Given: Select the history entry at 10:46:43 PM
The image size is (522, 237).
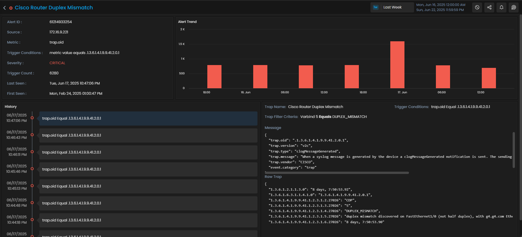Looking at the screenshot, I should pyautogui.click(x=148, y=135).
